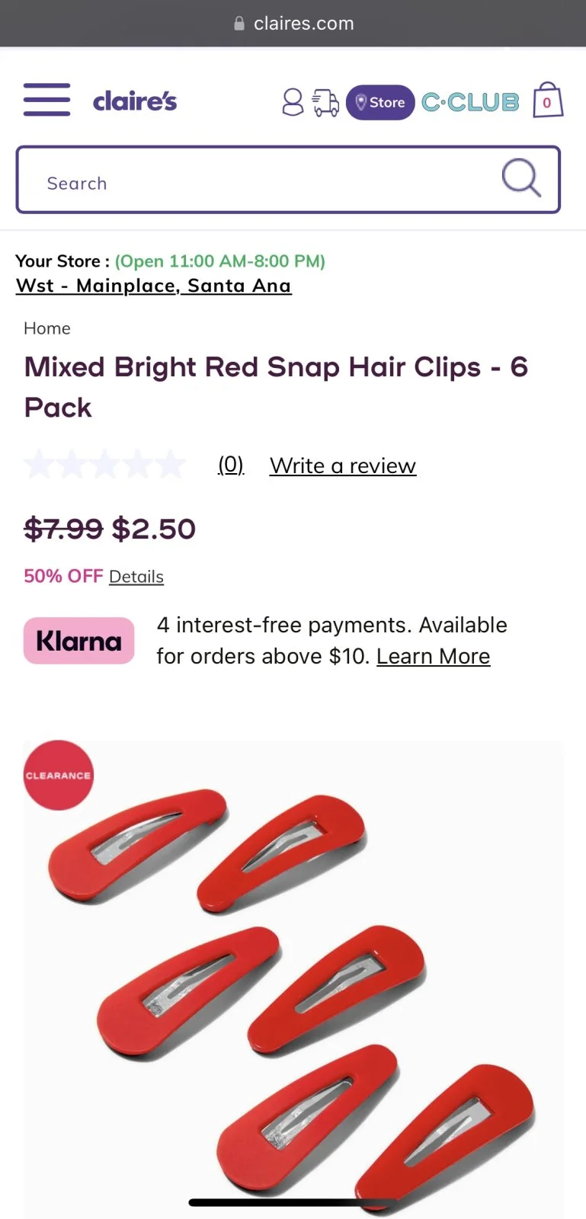The image size is (586, 1219).
Task: Go to Home breadcrumb
Action: (x=47, y=328)
